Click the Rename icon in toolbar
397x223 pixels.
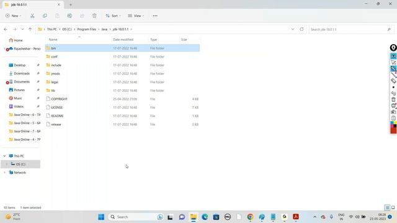69,15
